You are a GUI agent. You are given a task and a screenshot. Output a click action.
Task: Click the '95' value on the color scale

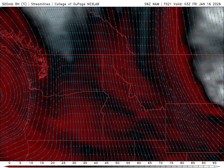(214, 163)
